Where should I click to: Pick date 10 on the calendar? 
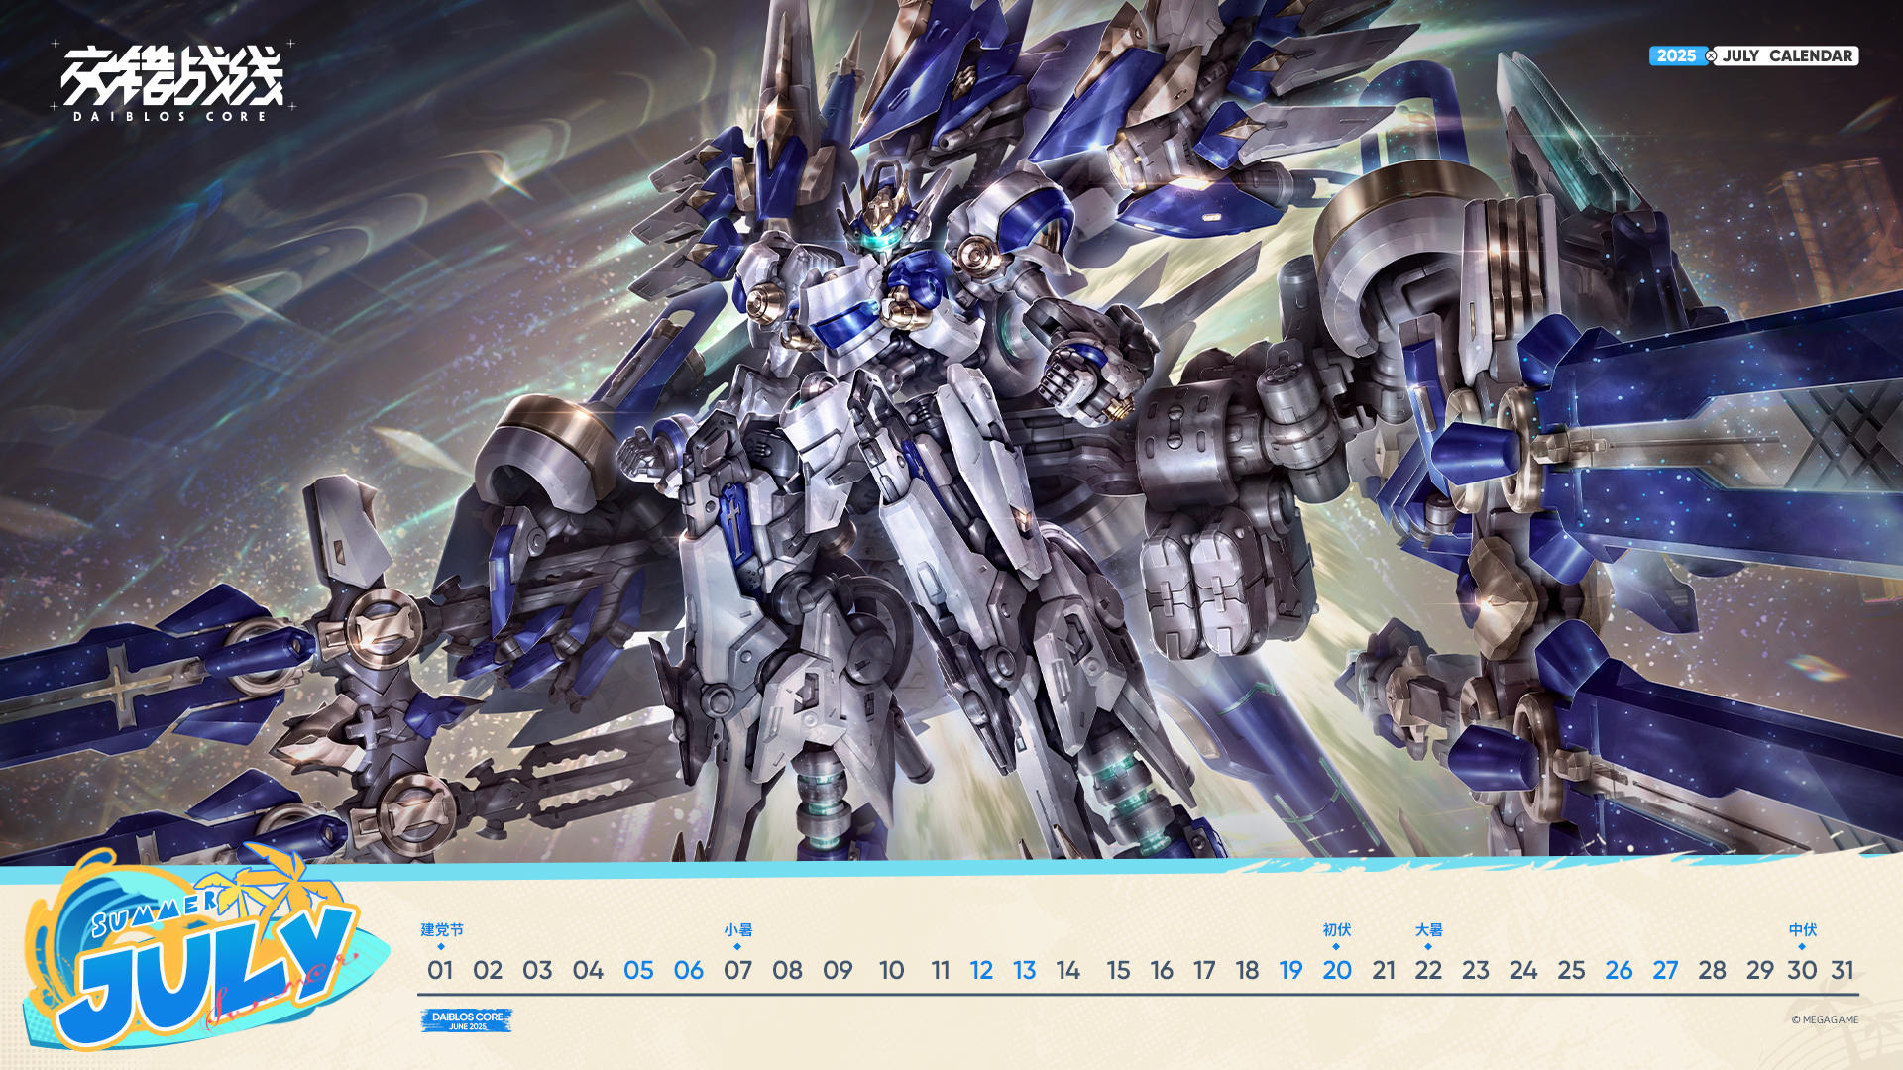(x=891, y=970)
